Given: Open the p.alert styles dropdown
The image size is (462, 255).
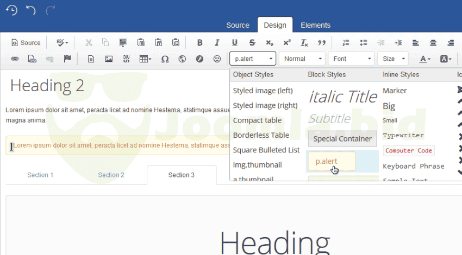Looking at the screenshot, I should coord(253,59).
